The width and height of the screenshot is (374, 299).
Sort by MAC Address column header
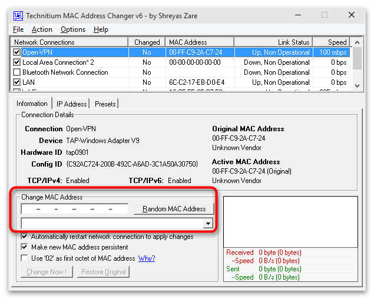[200, 42]
